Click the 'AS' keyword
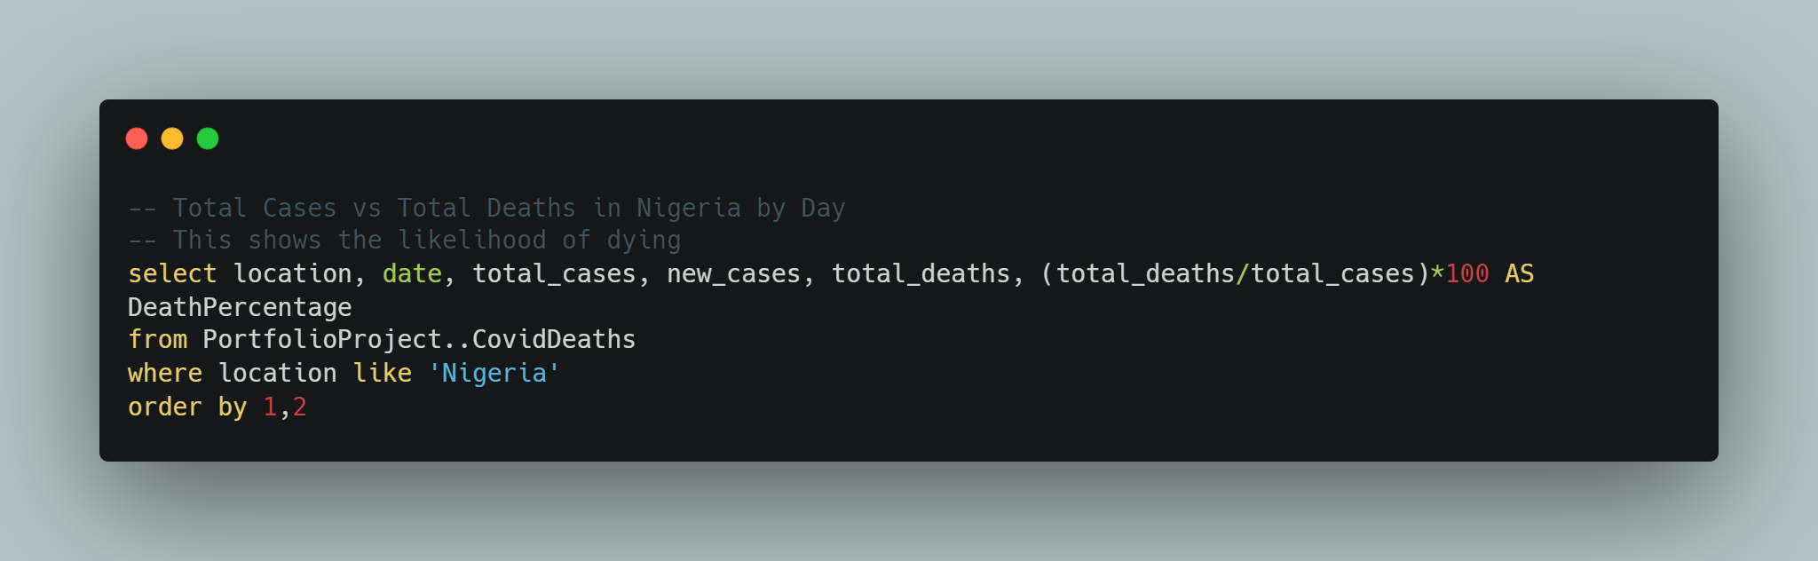The image size is (1818, 561). coord(1520,273)
